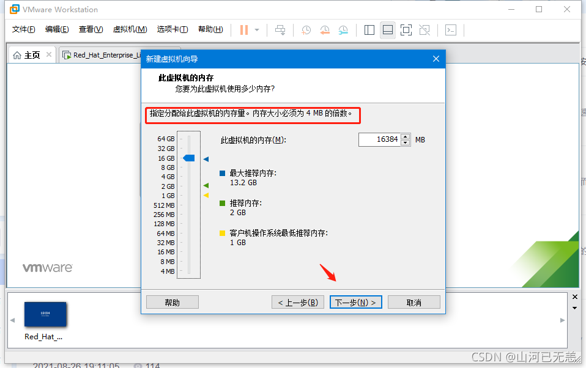Click the 下一步(N) next button

pos(356,302)
